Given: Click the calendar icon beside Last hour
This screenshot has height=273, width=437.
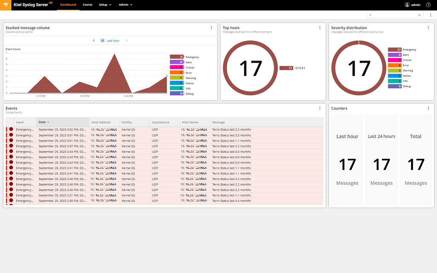Looking at the screenshot, I should pyautogui.click(x=102, y=40).
